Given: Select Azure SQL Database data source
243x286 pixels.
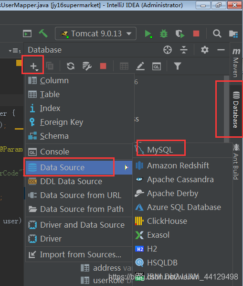Looking at the screenshot, I should coord(182,207).
